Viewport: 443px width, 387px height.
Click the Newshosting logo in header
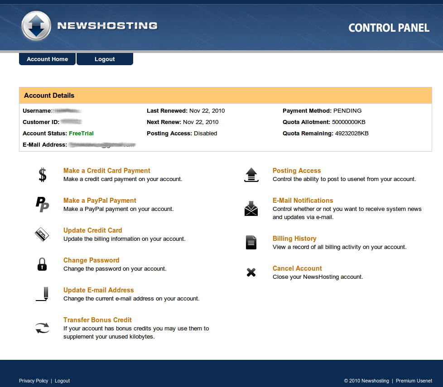[90, 26]
